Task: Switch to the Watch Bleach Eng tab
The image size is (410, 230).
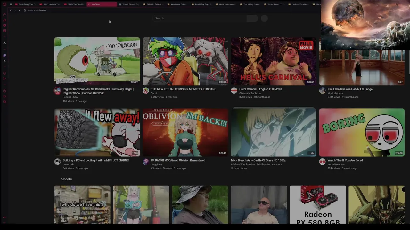Action: click(129, 4)
